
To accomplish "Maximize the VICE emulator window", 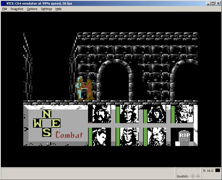I will [x=213, y=3].
